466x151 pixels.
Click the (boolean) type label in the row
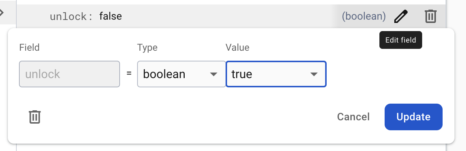[x=364, y=16]
